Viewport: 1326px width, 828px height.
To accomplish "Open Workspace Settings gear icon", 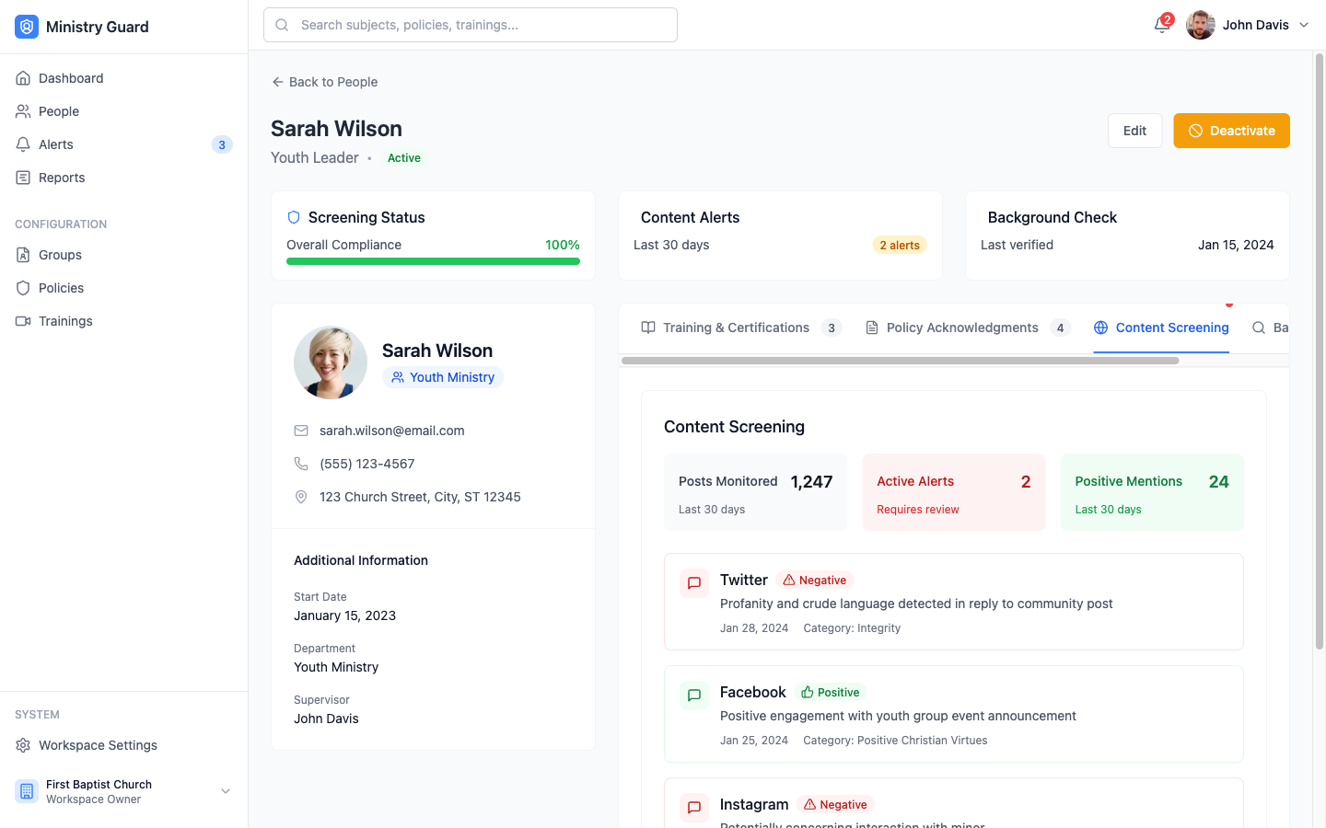I will pyautogui.click(x=22, y=745).
